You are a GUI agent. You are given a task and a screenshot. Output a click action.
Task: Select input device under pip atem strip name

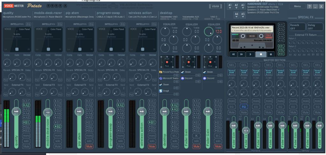tap(80, 17)
